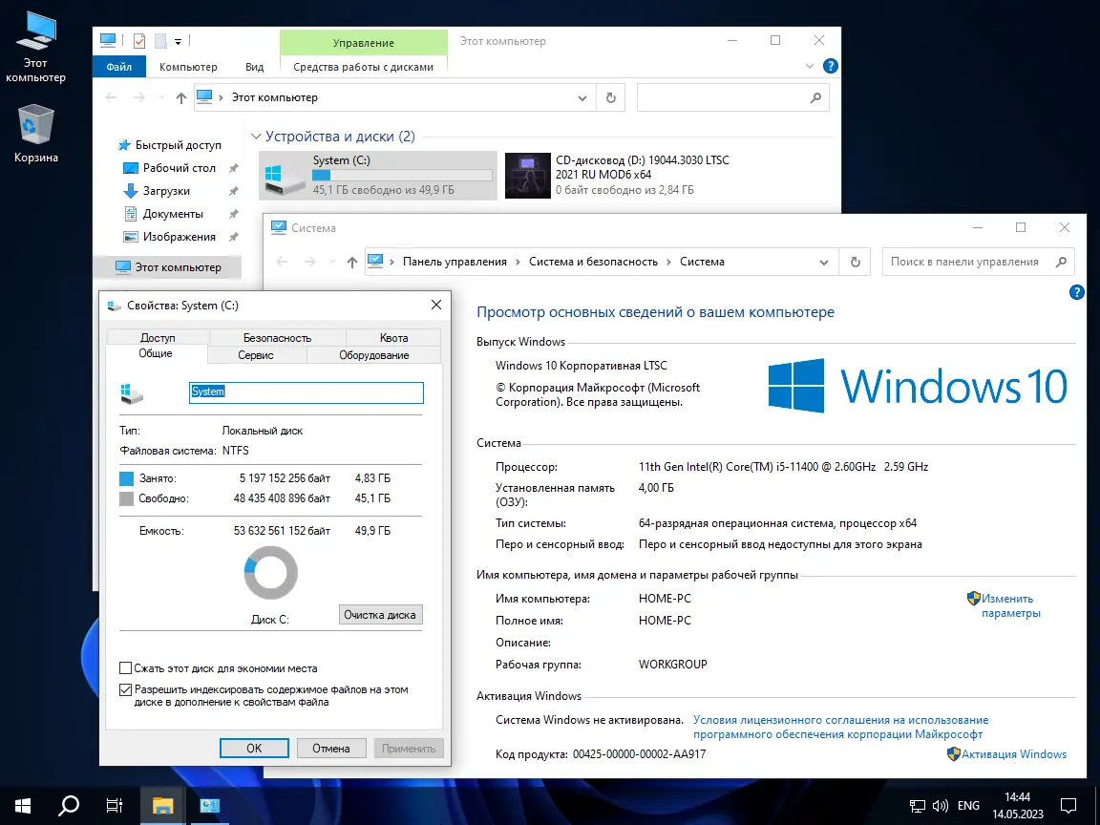Viewport: 1100px width, 825px height.
Task: Open Загрузки in navigation pane
Action: point(159,191)
